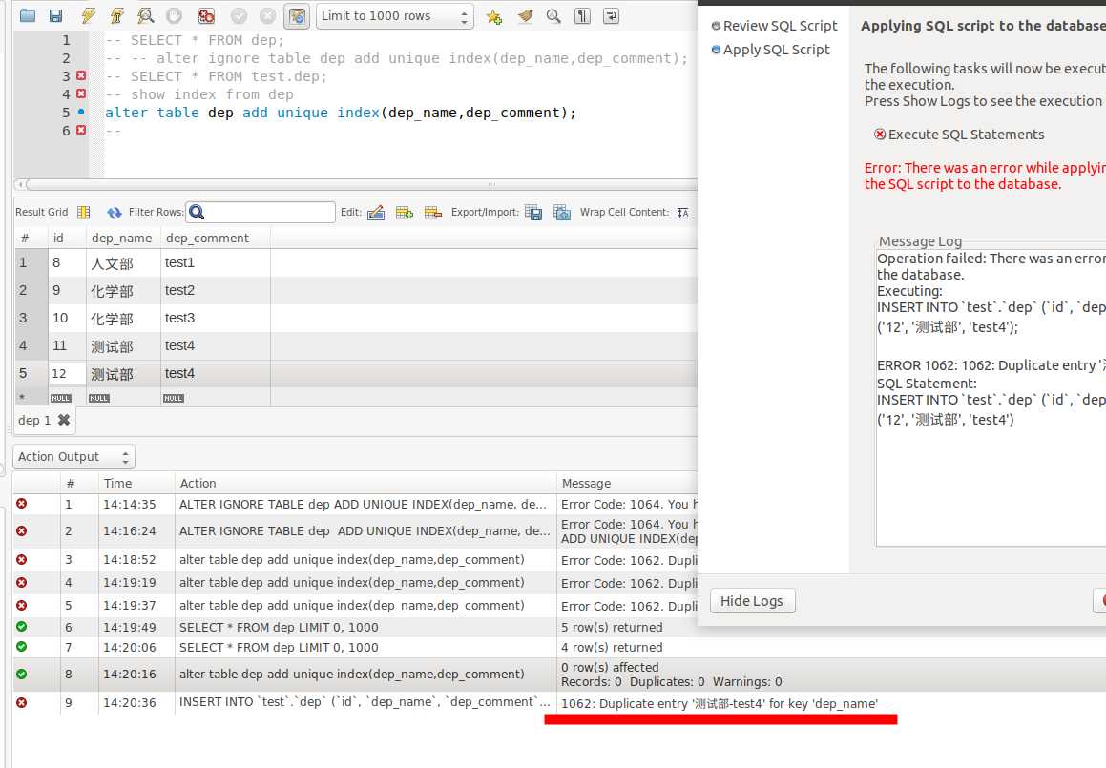Open find panel magnifier icon
The width and height of the screenshot is (1106, 768).
553,15
